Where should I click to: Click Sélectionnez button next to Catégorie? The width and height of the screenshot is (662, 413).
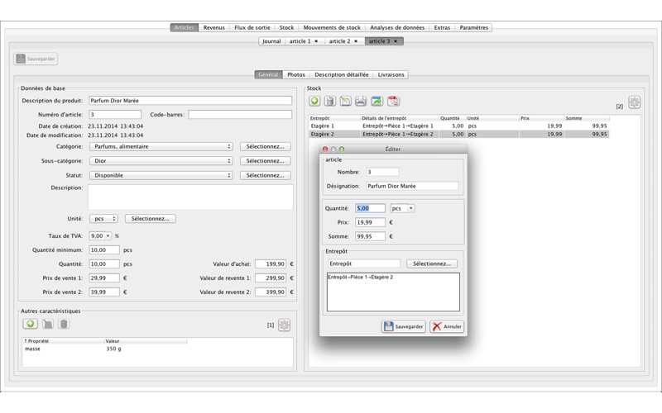pos(265,147)
